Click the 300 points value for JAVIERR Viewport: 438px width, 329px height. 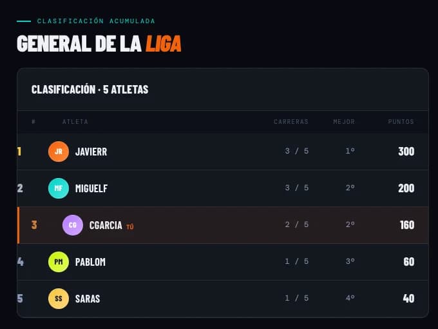click(x=406, y=152)
